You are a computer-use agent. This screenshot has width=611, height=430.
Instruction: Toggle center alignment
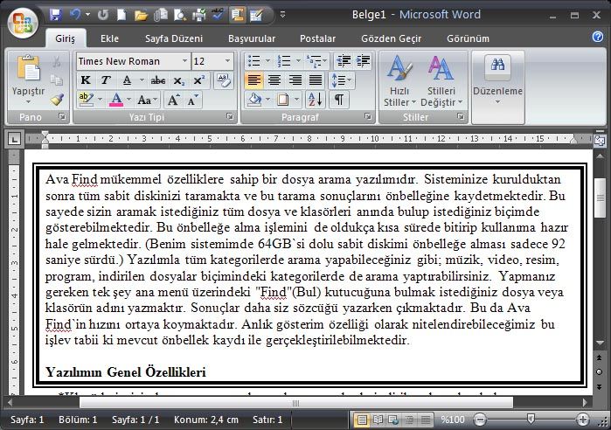(x=274, y=80)
